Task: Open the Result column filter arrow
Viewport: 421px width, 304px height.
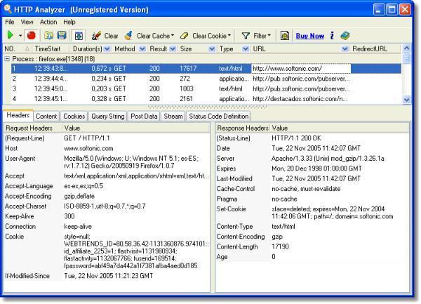Action: pos(173,49)
